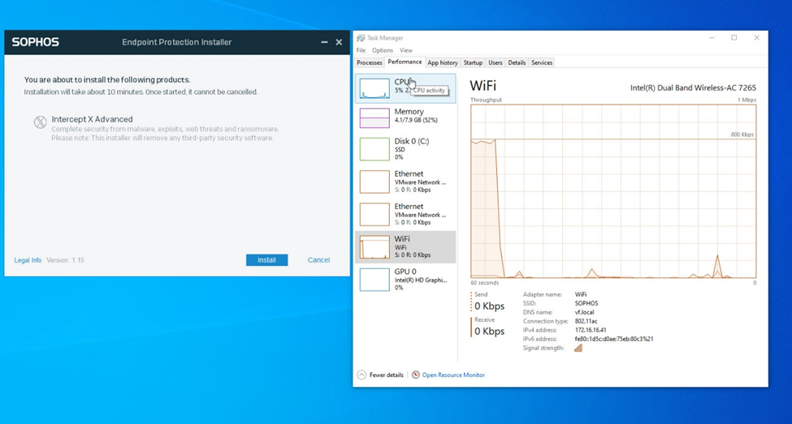792x424 pixels.
Task: Click the Open Resource Monitor link
Action: tap(453, 375)
